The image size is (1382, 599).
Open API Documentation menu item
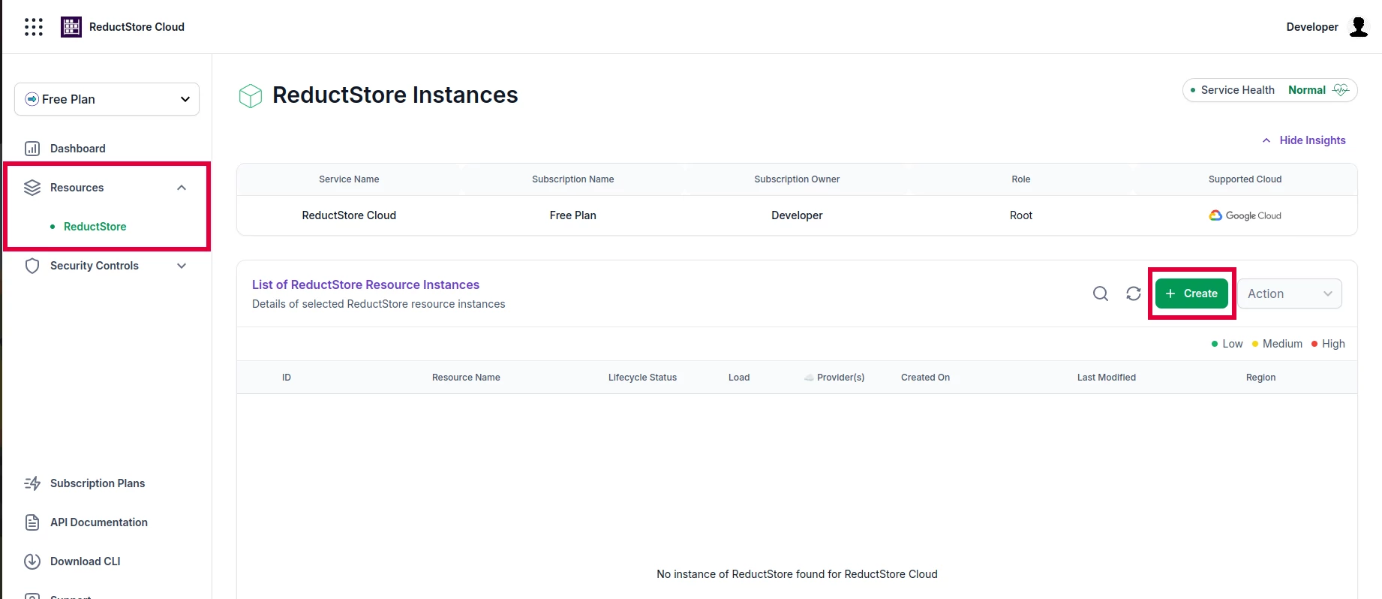click(99, 522)
